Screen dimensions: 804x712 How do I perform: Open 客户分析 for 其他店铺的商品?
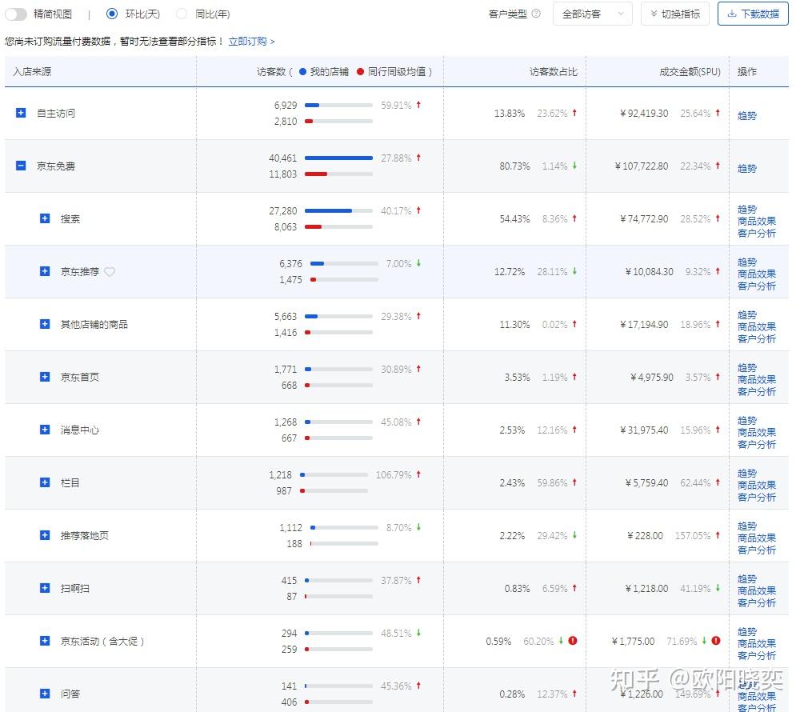756,339
